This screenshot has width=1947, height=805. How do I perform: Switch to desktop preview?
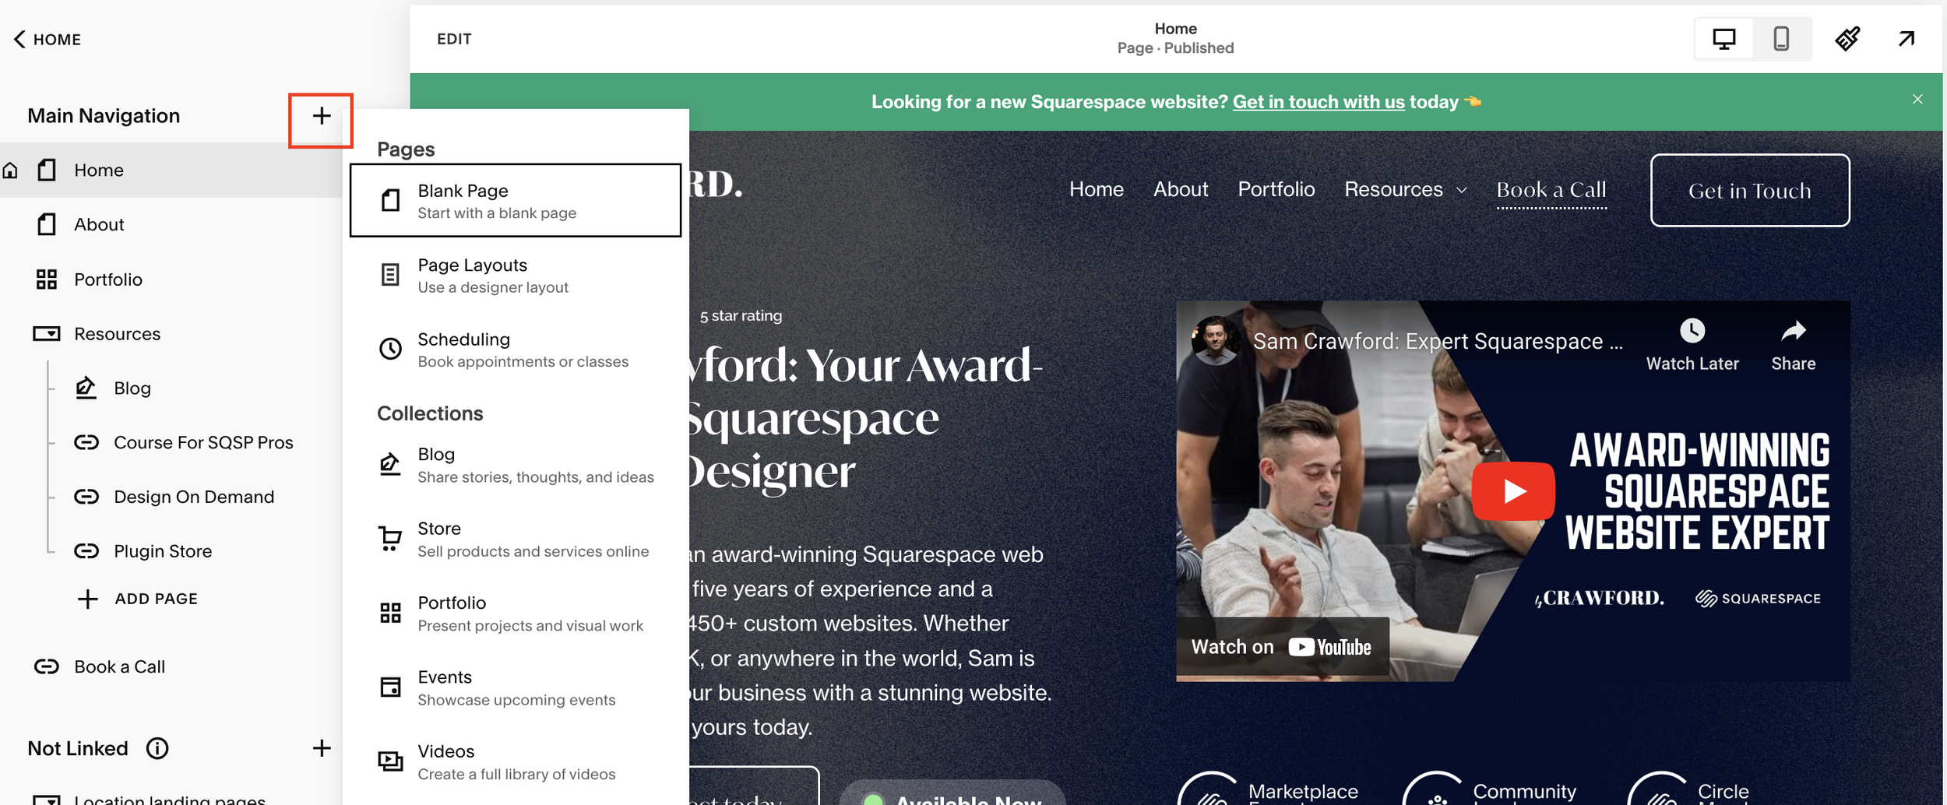click(x=1723, y=39)
